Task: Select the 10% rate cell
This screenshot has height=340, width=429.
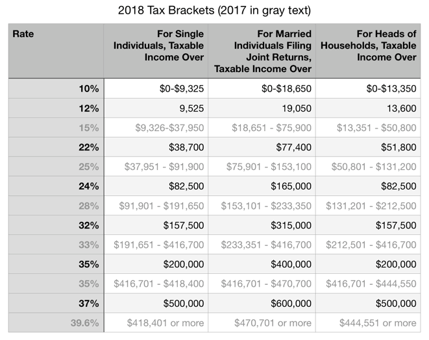Action: (88, 89)
